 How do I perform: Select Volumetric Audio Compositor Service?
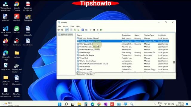coord(123,64)
